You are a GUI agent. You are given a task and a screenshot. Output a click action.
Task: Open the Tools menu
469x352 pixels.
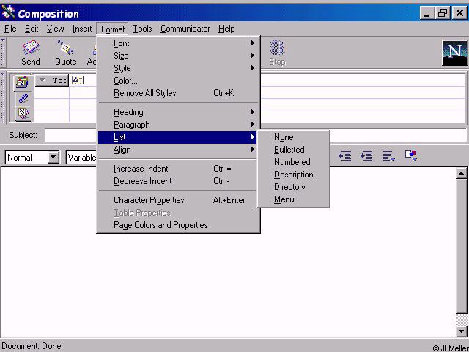(x=142, y=29)
